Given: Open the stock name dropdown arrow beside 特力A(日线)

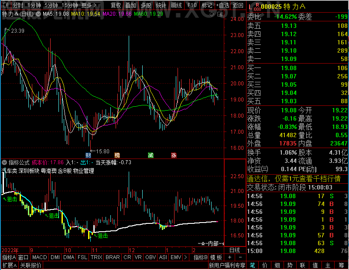Looking at the screenshot, I should tap(38, 14).
